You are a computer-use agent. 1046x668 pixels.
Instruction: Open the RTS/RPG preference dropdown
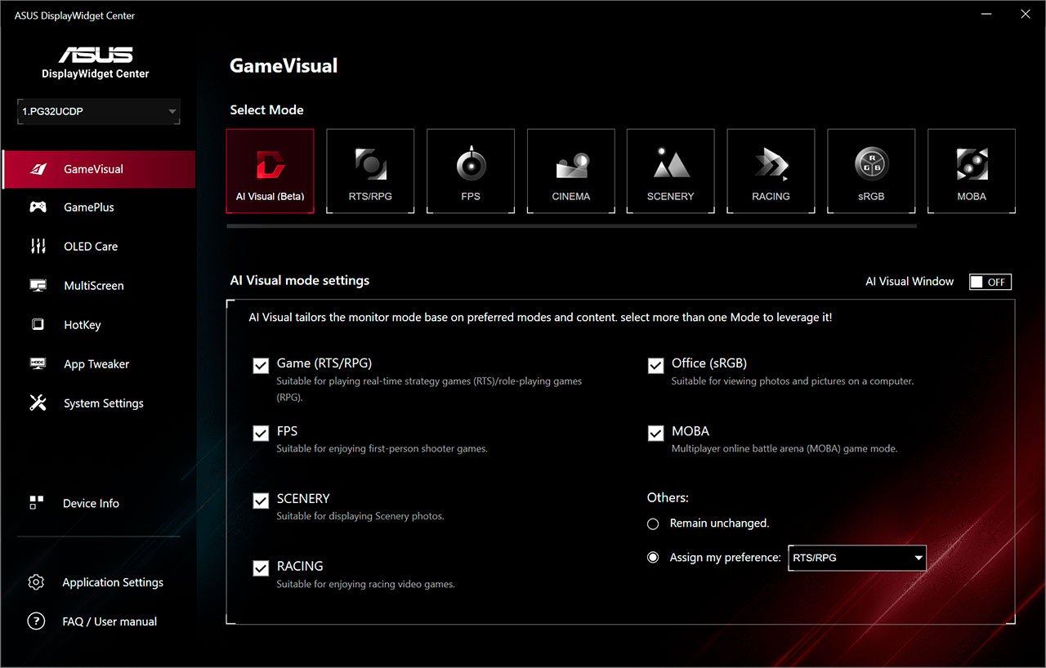857,558
